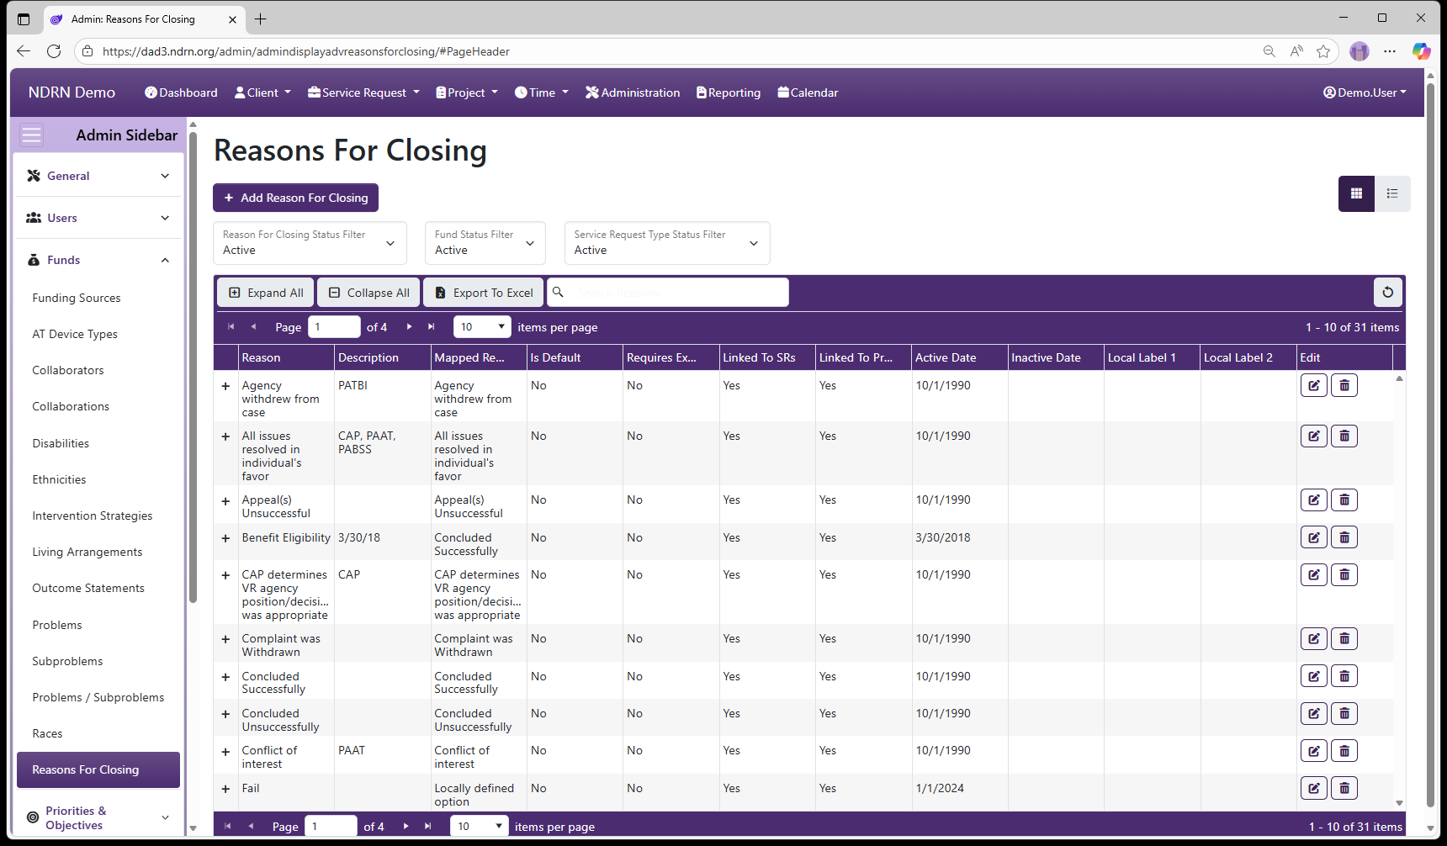1447x846 pixels.
Task: Export the grid to Excel
Action: click(x=484, y=293)
